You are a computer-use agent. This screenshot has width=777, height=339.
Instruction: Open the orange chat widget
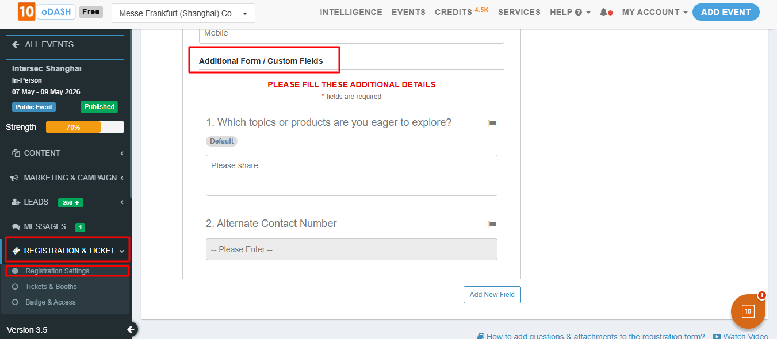[x=748, y=311]
